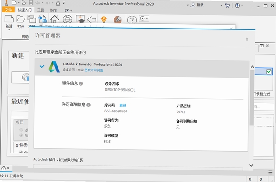The height and width of the screenshot is (182, 276).
Task: Expand the dropdown arrow beneath 新建
Action: (x=9, y=30)
